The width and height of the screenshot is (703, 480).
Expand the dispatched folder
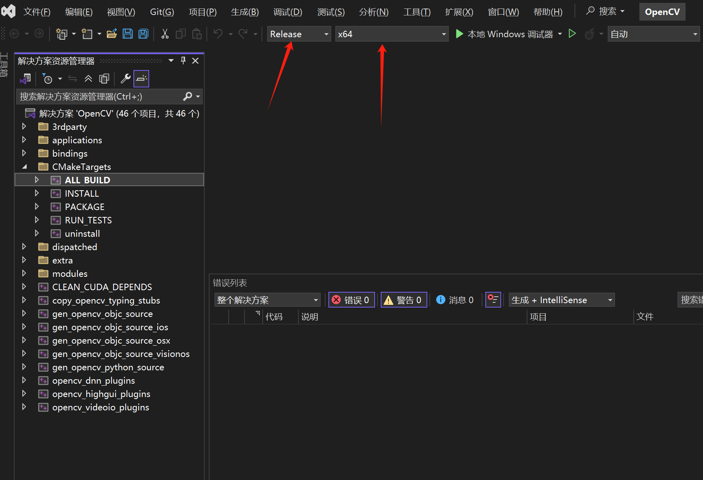point(24,246)
